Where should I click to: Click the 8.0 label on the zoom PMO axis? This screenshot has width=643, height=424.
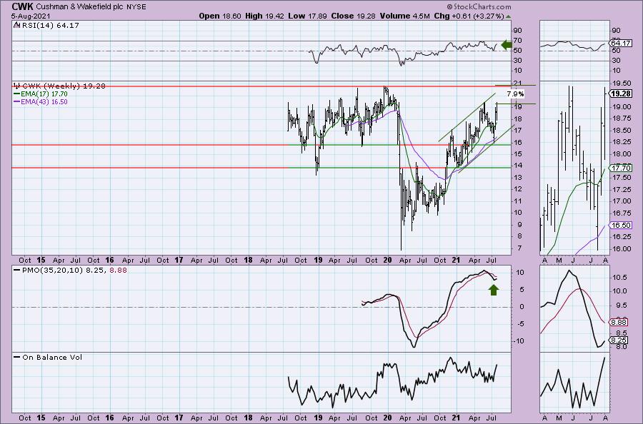coord(622,347)
